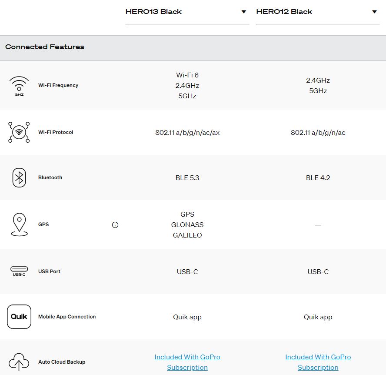Click HERO12 Quik app value
This screenshot has height=375, width=386.
(318, 317)
